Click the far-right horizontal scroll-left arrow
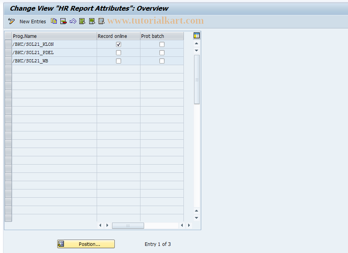This screenshot has width=348, height=253. coord(182,225)
